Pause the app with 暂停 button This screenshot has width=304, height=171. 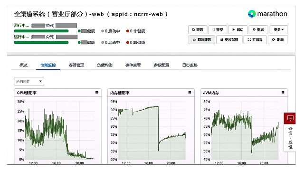tap(218, 29)
